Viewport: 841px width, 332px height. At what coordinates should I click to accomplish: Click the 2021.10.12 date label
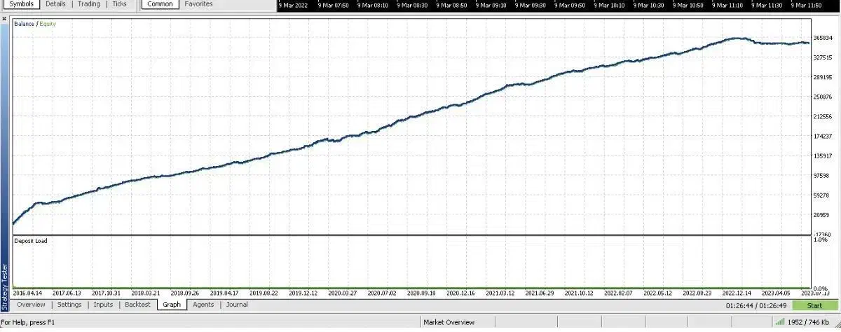[x=578, y=293]
